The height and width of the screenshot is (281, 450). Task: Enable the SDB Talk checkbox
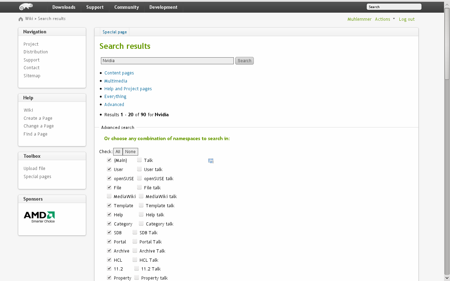tap(135, 232)
